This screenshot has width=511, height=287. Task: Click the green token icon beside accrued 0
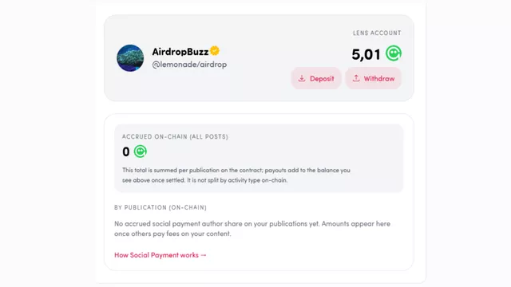(x=141, y=151)
